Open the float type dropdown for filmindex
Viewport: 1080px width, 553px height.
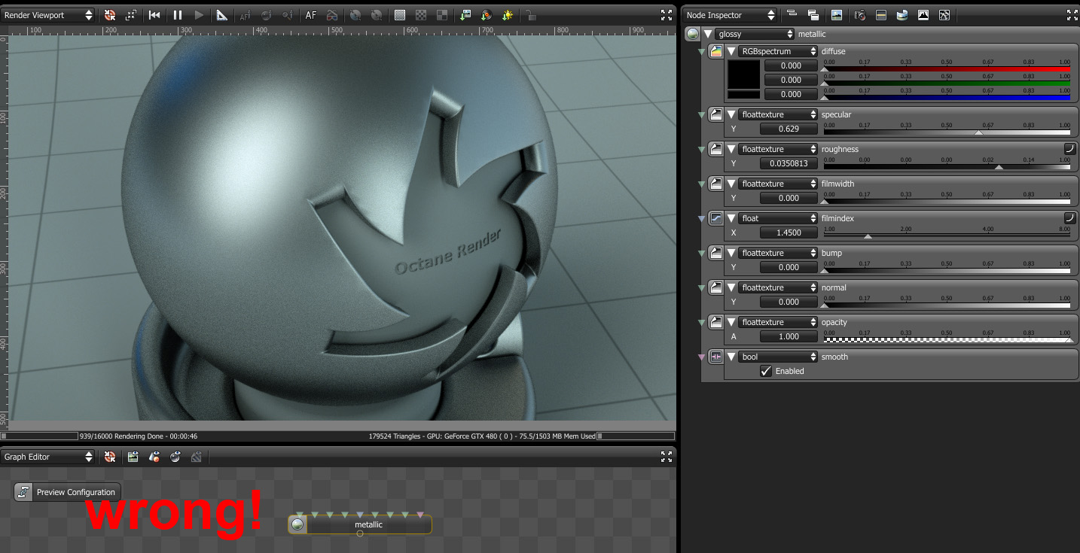[x=777, y=218]
